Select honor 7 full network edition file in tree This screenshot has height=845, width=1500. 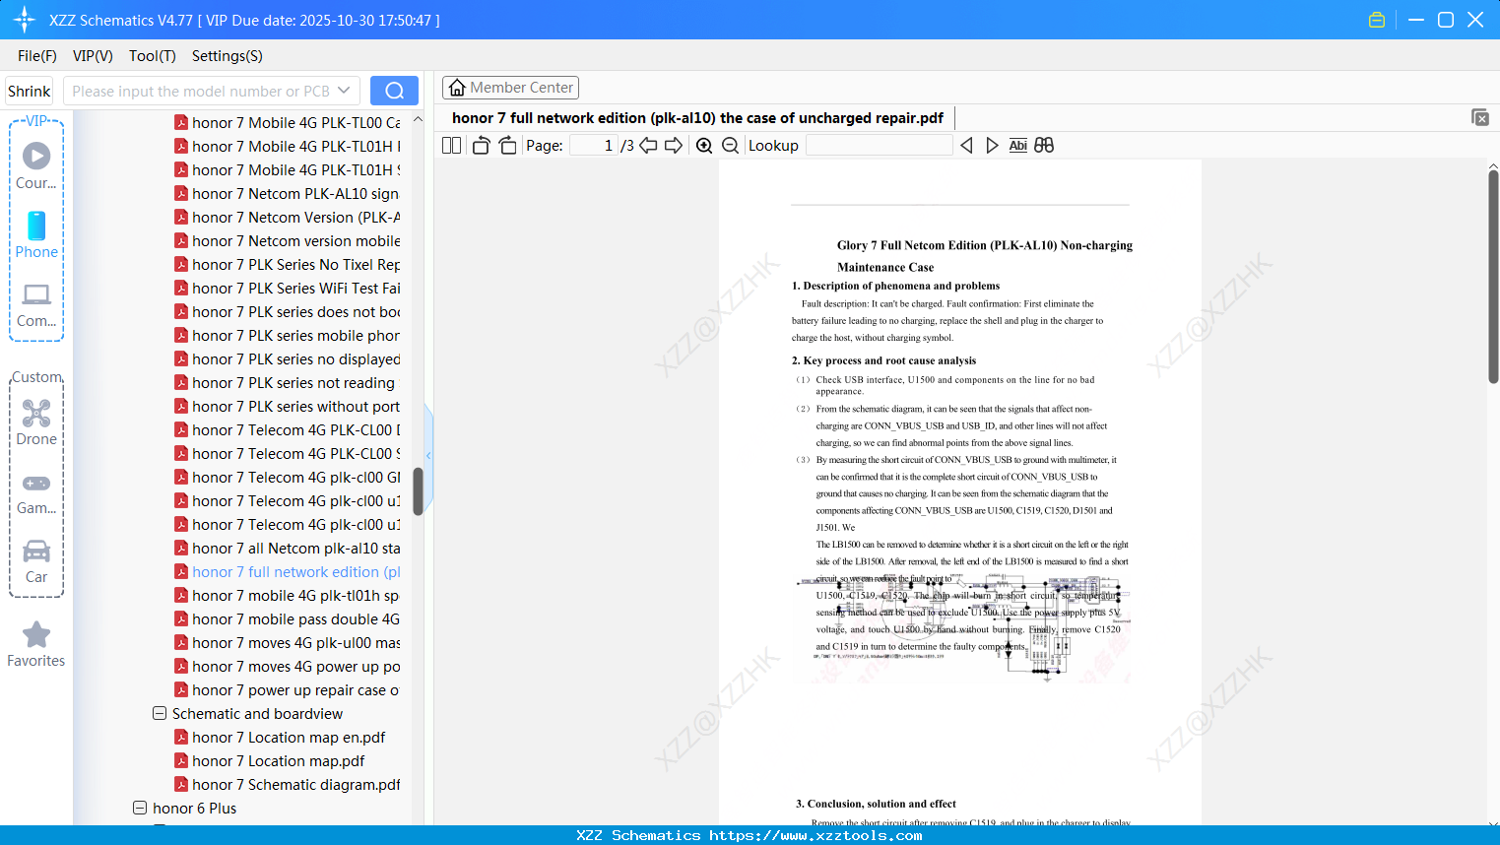(296, 571)
